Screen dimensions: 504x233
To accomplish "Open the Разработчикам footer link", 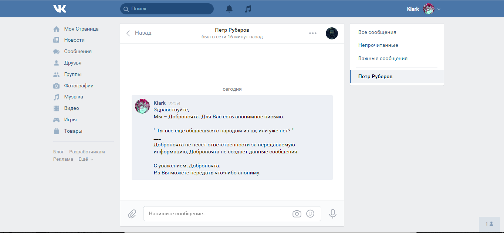I will coord(87,152).
